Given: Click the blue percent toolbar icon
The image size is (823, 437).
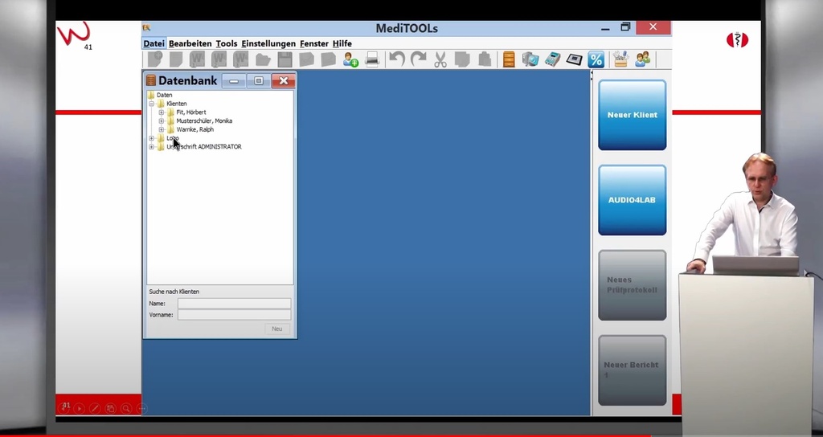Looking at the screenshot, I should (x=596, y=59).
